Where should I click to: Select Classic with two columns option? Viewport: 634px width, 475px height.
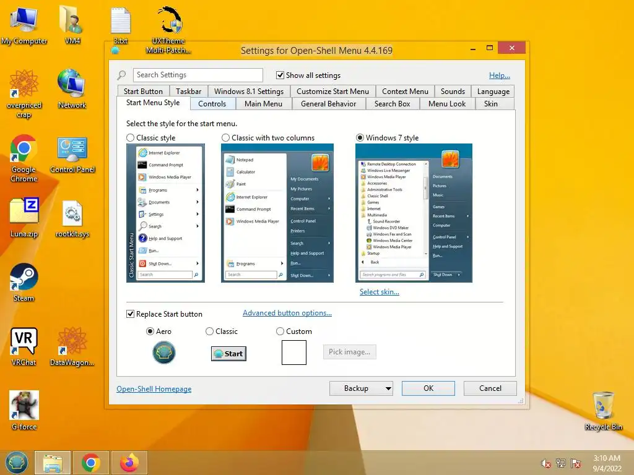pyautogui.click(x=225, y=138)
